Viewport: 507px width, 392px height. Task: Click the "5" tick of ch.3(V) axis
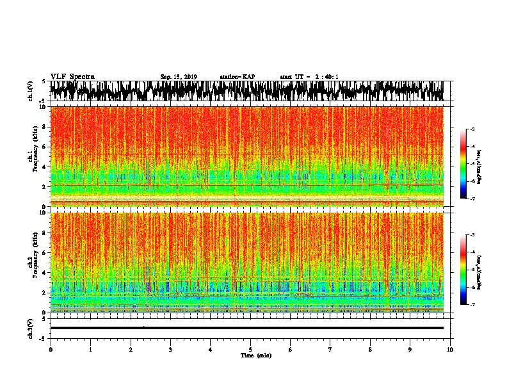44,319
